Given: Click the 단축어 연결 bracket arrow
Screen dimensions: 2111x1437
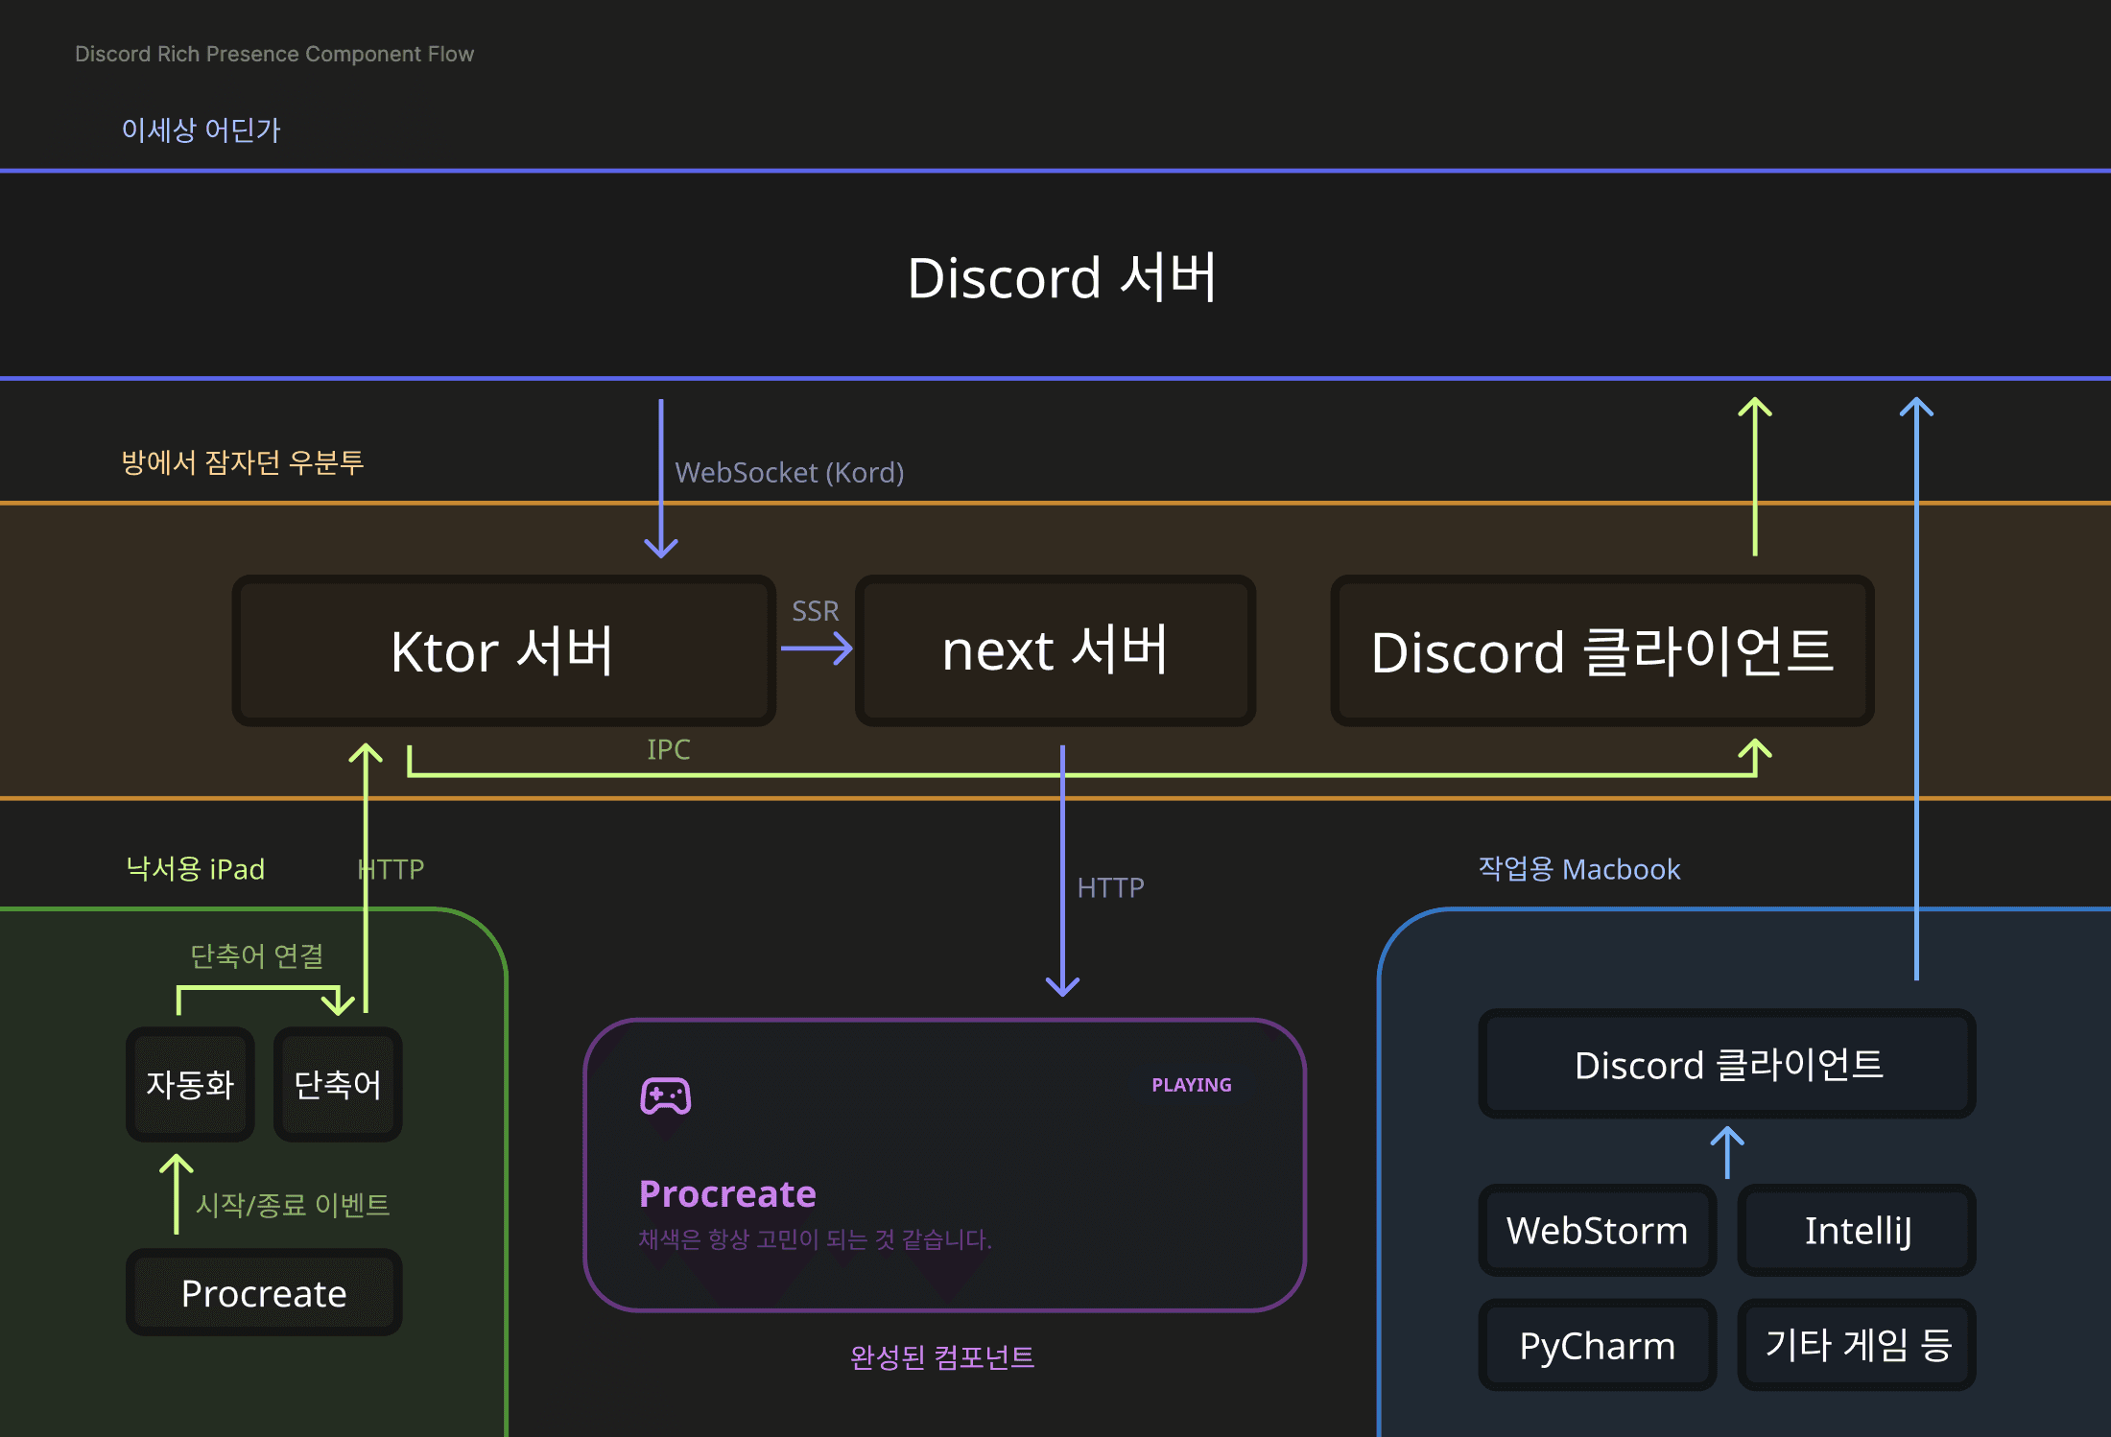Looking at the screenshot, I should coord(257,990).
